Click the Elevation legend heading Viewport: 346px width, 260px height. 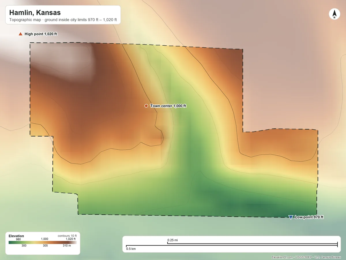pyautogui.click(x=16, y=236)
